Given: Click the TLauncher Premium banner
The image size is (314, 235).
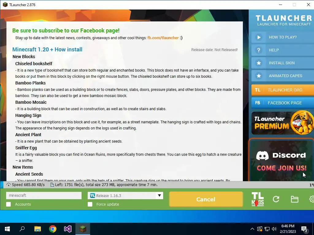Looking at the screenshot, I should click(282, 123).
